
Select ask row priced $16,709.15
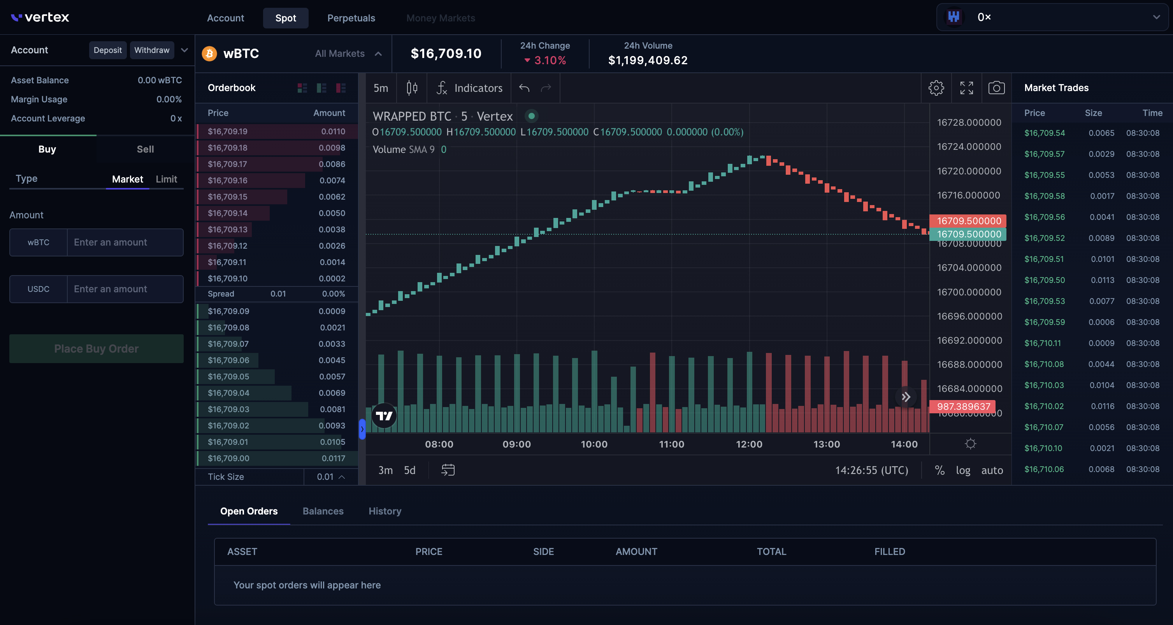coord(277,197)
